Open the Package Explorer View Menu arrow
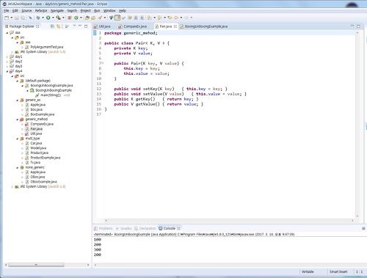This screenshot has height=278, width=367. pos(74,26)
